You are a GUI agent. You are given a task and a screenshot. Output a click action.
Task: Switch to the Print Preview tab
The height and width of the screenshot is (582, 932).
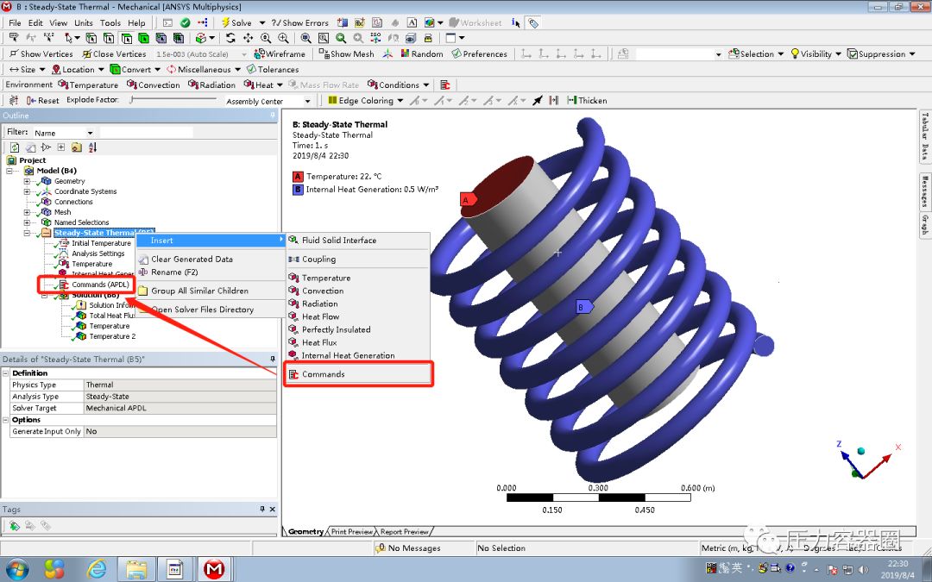353,532
